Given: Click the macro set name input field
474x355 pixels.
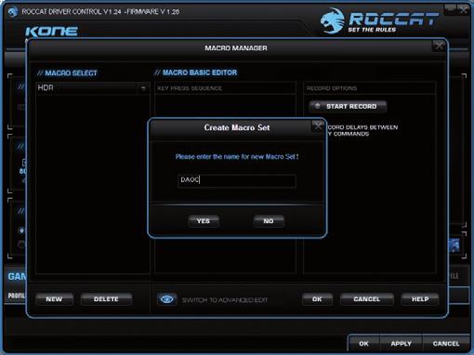Looking at the screenshot, I should pos(237,180).
